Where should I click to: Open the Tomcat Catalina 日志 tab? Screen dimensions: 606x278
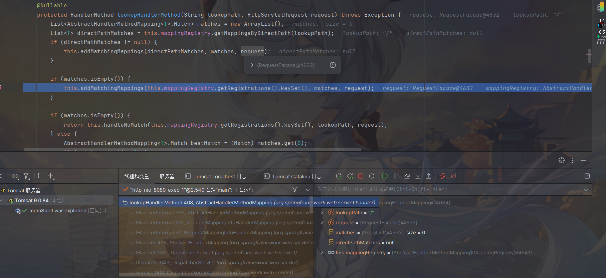tap(293, 176)
